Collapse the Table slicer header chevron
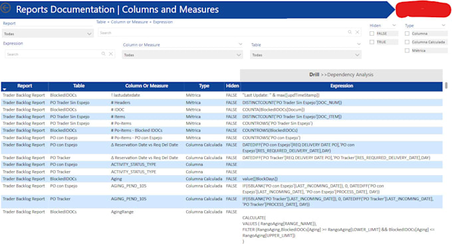The height and width of the screenshot is (244, 452). tap(358, 44)
